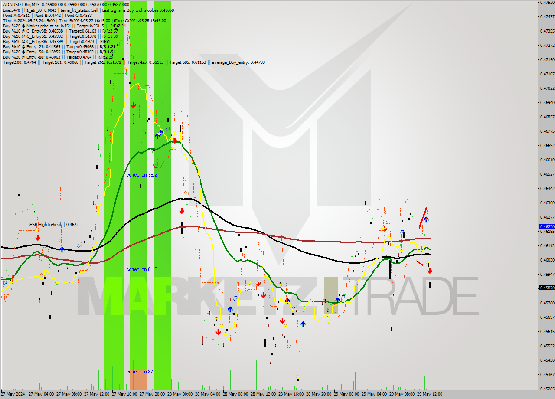Click 'average_Buy_entry: 0.44733' text

(x=238, y=62)
